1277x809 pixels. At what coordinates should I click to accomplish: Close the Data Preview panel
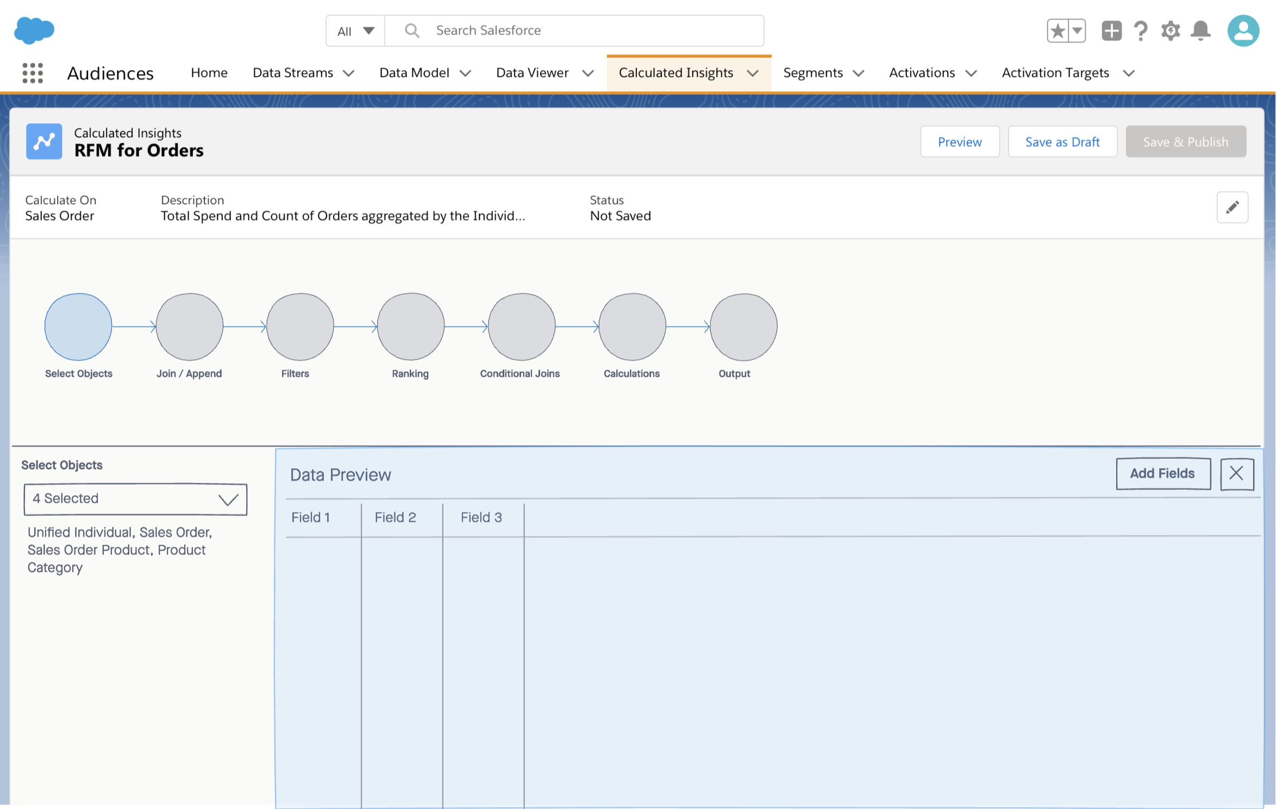[1236, 473]
